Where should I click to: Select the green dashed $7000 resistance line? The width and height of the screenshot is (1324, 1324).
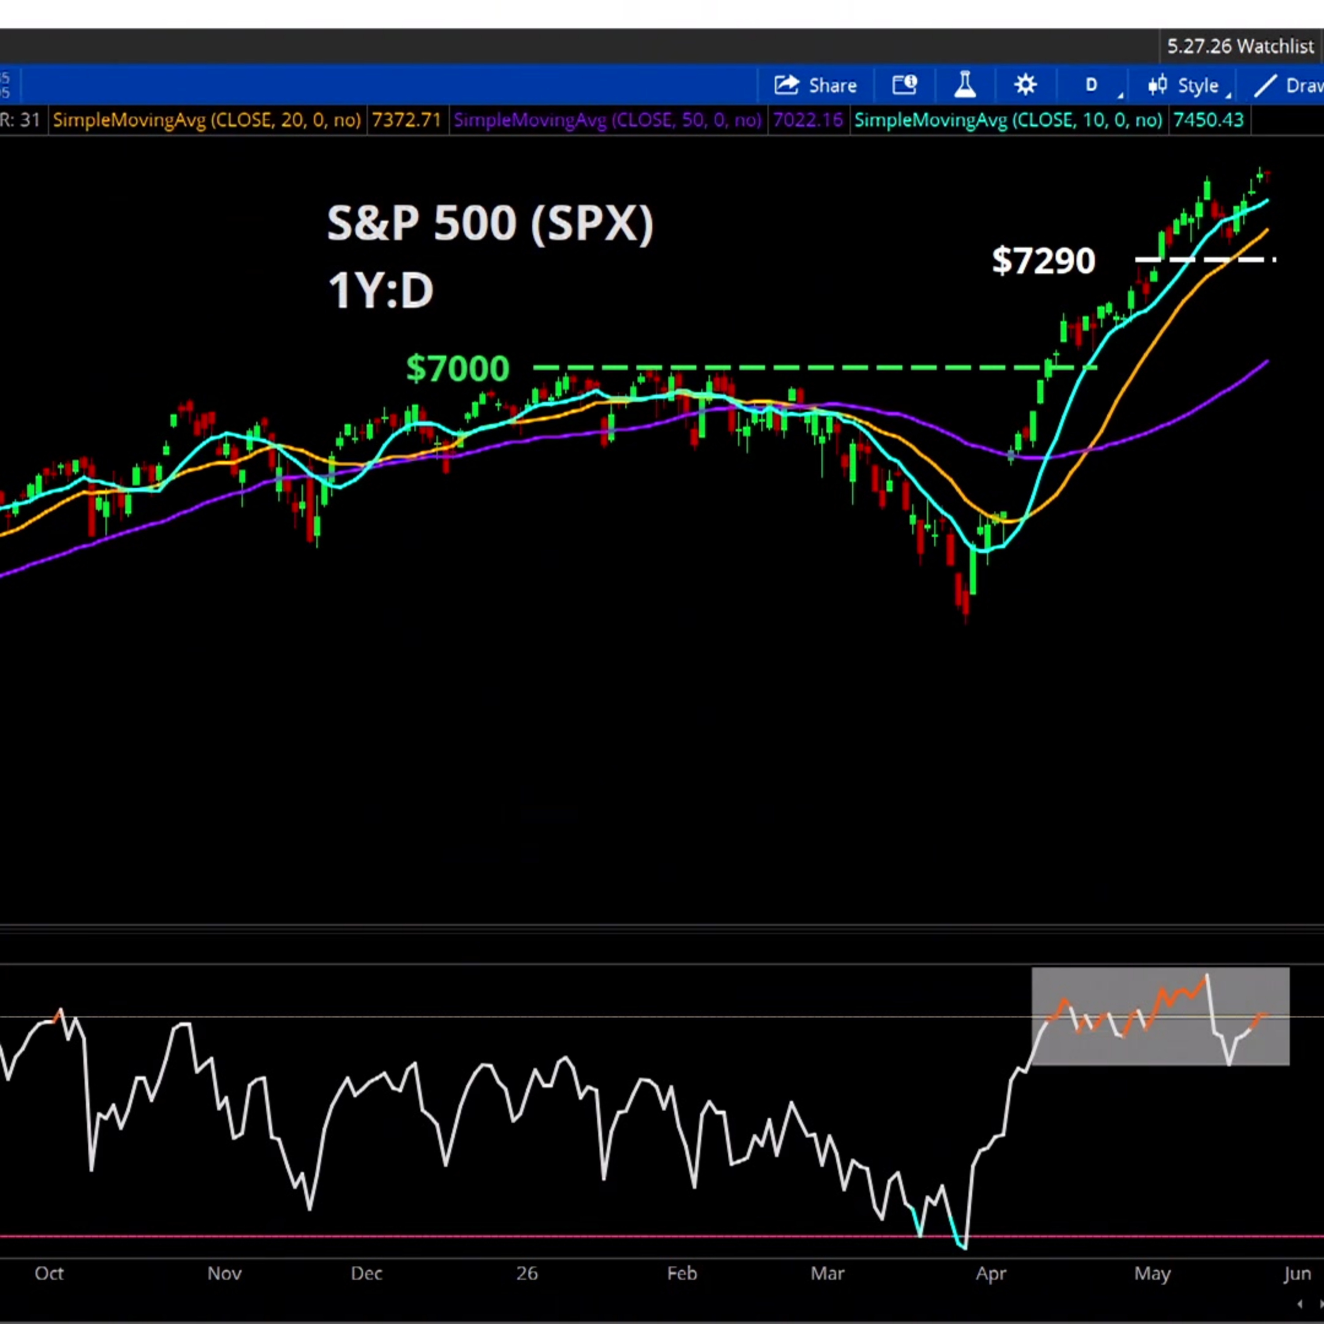[x=816, y=368]
